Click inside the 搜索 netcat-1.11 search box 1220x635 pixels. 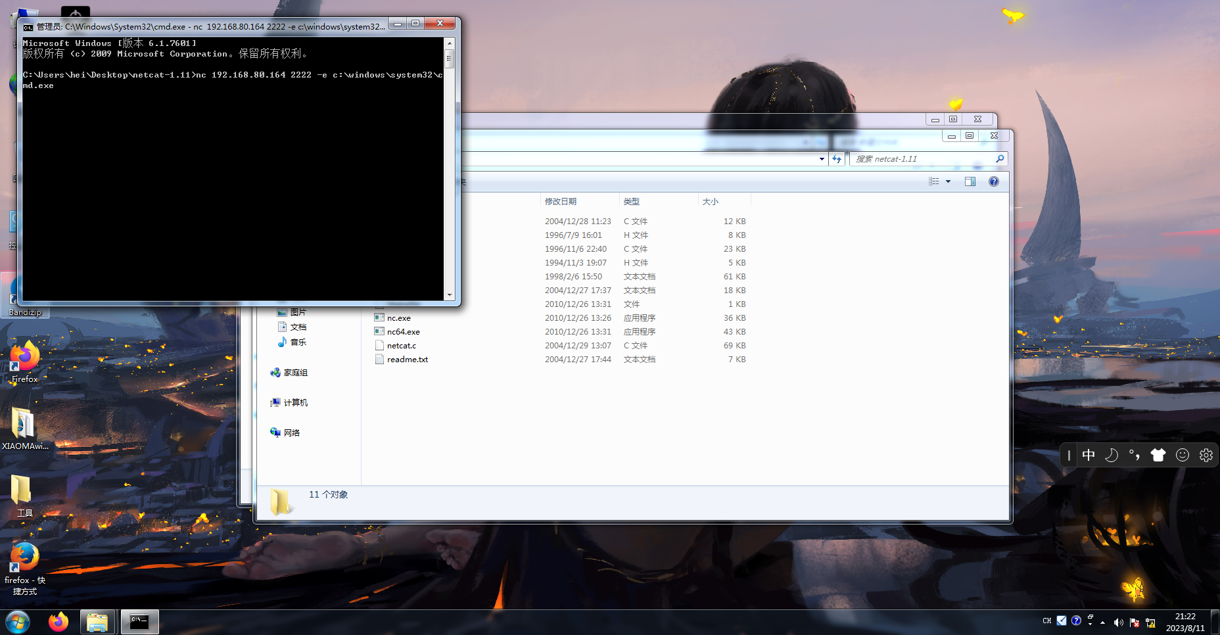click(920, 158)
